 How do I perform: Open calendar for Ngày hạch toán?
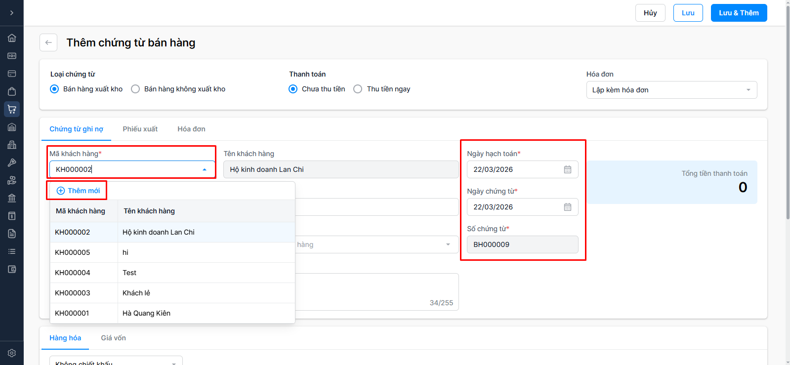(x=568, y=169)
